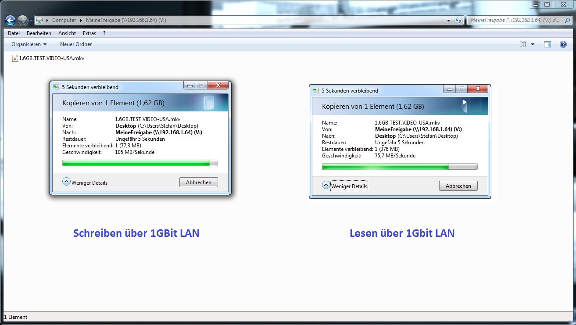Open the Extras menu
The width and height of the screenshot is (576, 325).
click(89, 33)
